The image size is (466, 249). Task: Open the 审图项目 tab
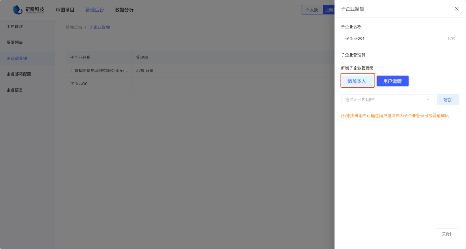point(65,10)
